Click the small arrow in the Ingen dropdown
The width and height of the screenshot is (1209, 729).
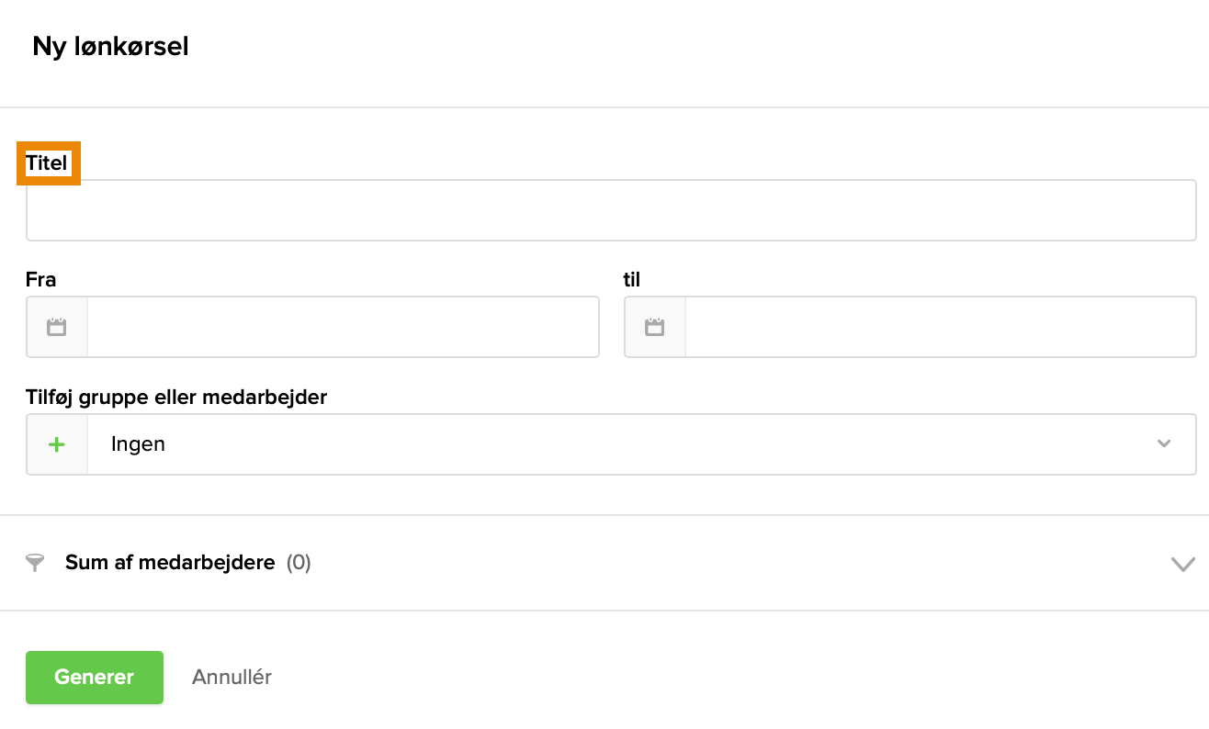click(x=1164, y=444)
